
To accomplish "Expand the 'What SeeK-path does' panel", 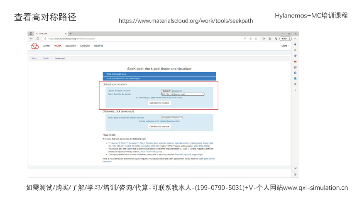I will point(159,74).
